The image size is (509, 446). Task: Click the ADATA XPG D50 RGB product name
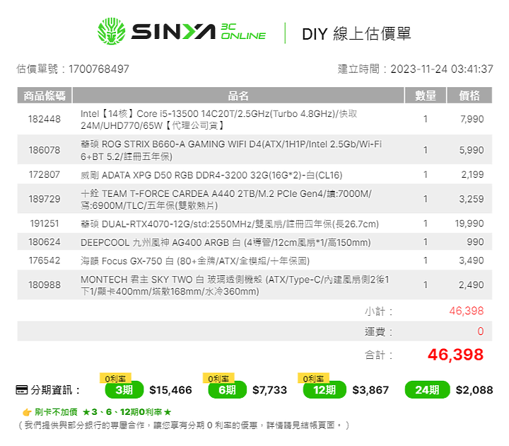[x=211, y=176]
